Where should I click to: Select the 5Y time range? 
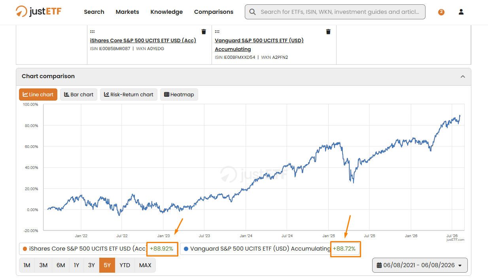click(x=107, y=265)
